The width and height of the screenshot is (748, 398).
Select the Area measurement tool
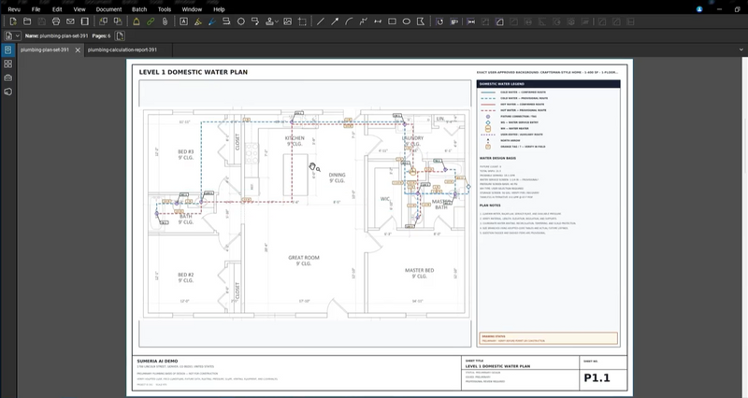(x=499, y=21)
